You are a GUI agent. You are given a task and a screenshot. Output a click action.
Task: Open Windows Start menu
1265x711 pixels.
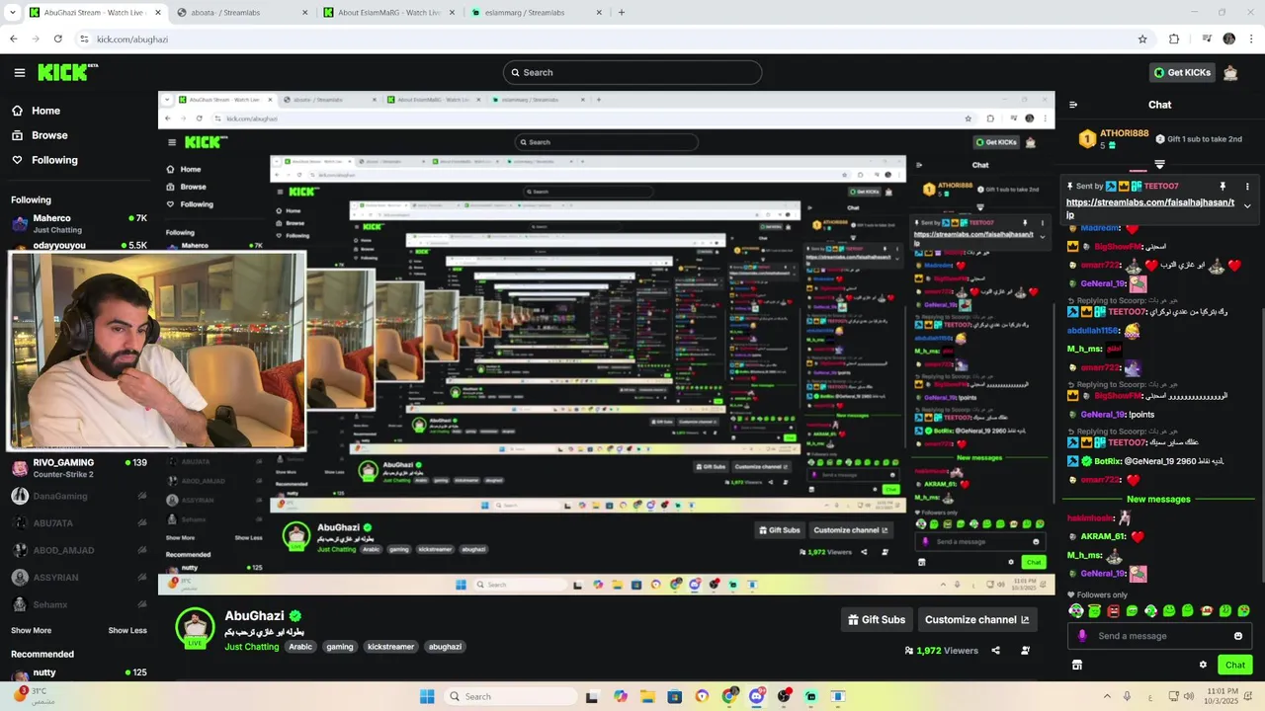click(427, 696)
